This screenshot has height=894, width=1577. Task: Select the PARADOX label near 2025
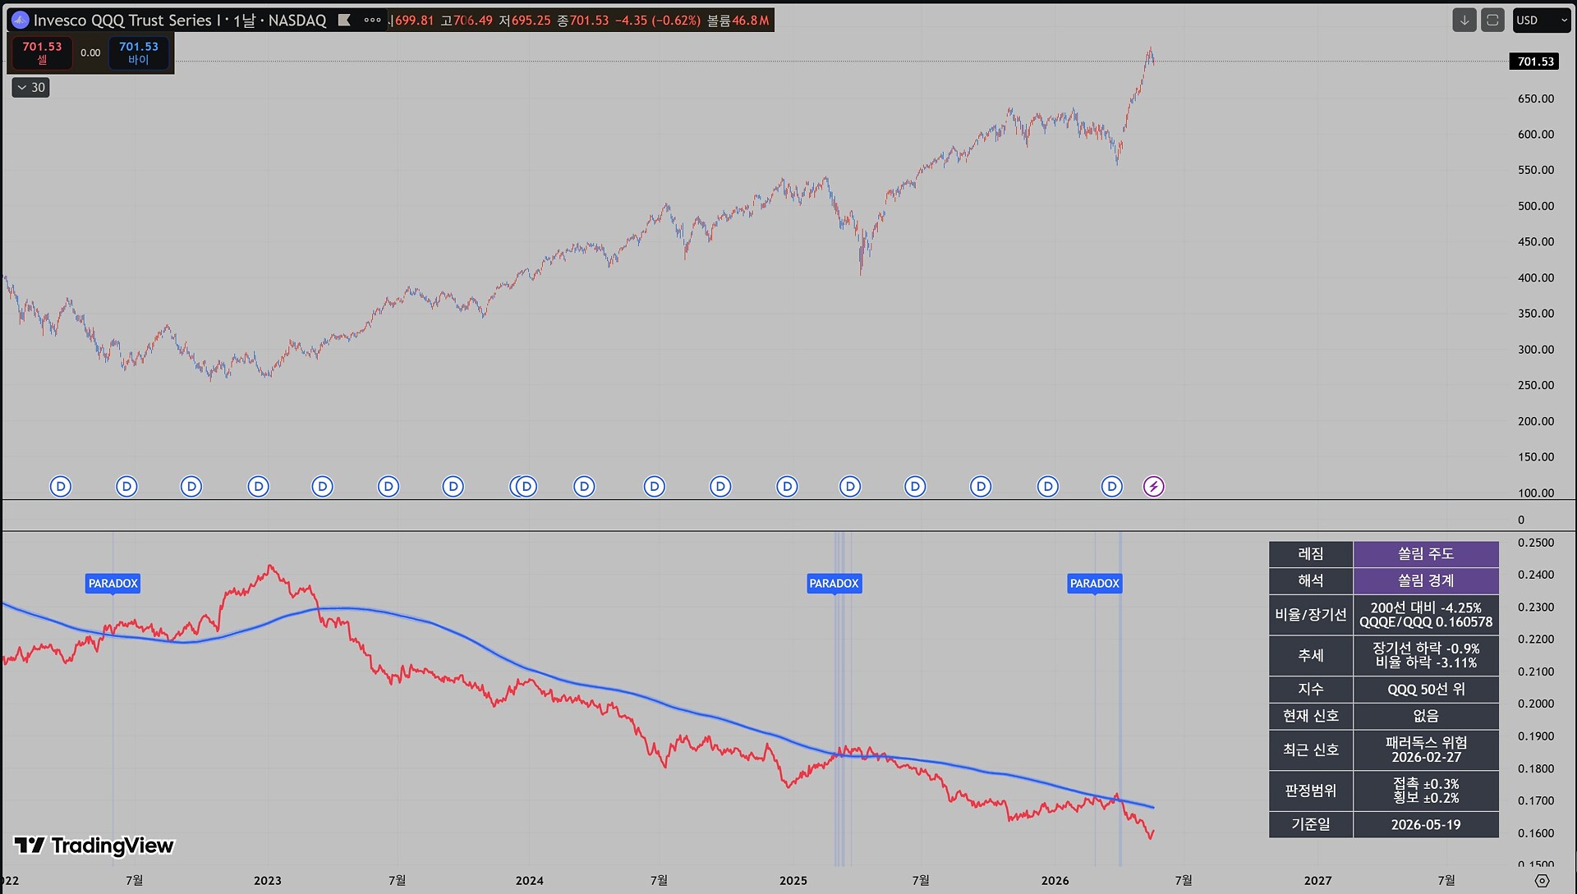[834, 584]
